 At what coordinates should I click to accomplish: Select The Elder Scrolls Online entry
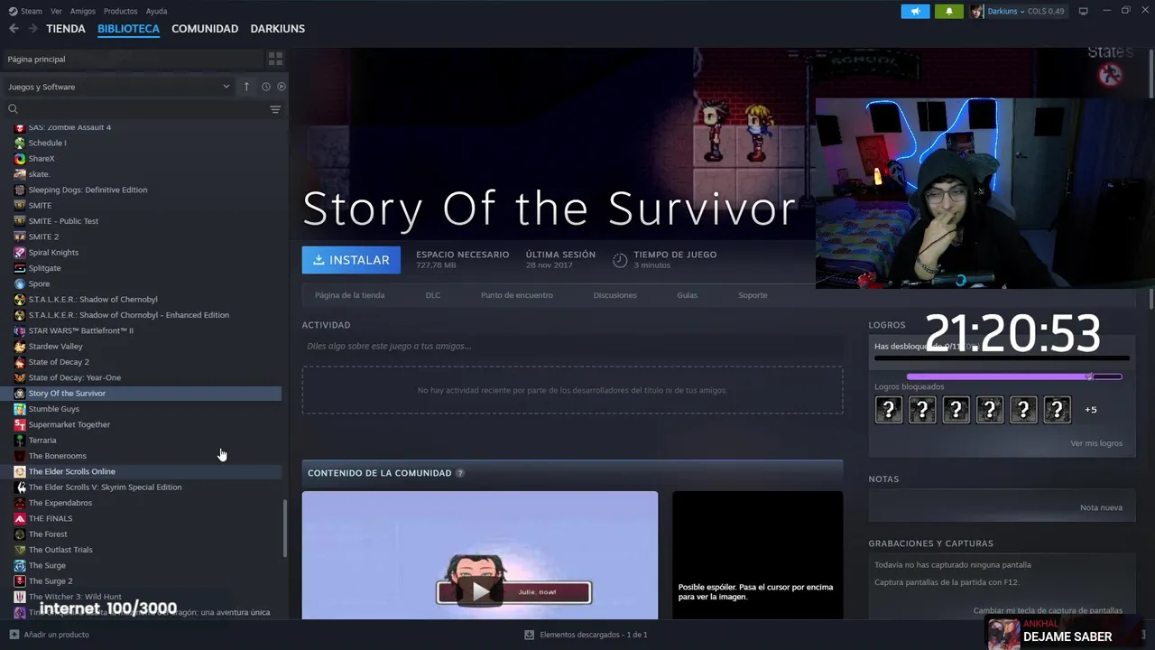click(x=142, y=471)
